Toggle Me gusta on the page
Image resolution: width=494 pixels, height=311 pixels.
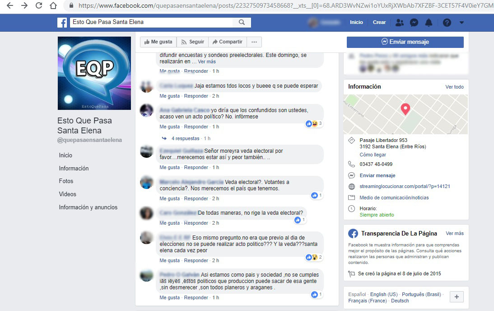point(158,42)
